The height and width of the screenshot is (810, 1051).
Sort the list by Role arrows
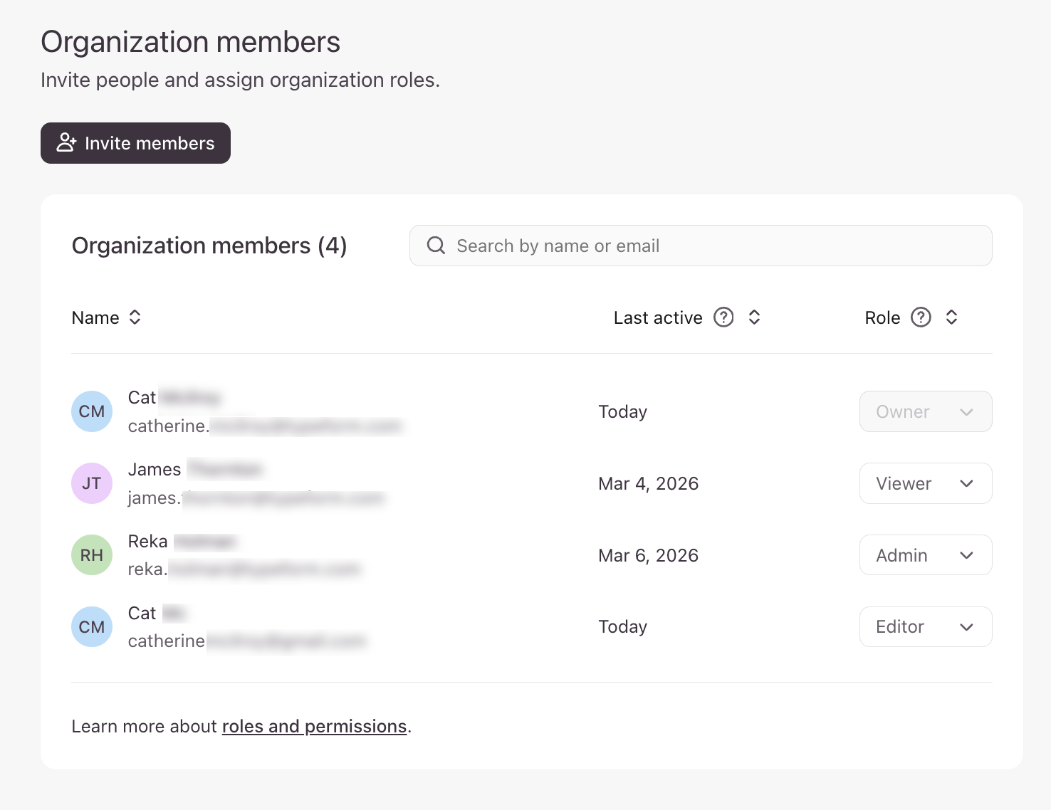tap(951, 317)
